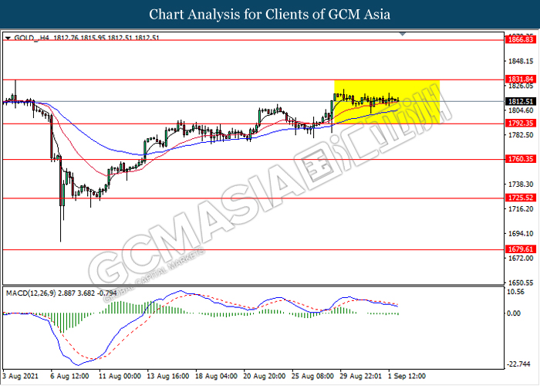Screen dimensions: 540x386
Task: Click the 1 Sep 12:00 time label
Action: pos(407,376)
